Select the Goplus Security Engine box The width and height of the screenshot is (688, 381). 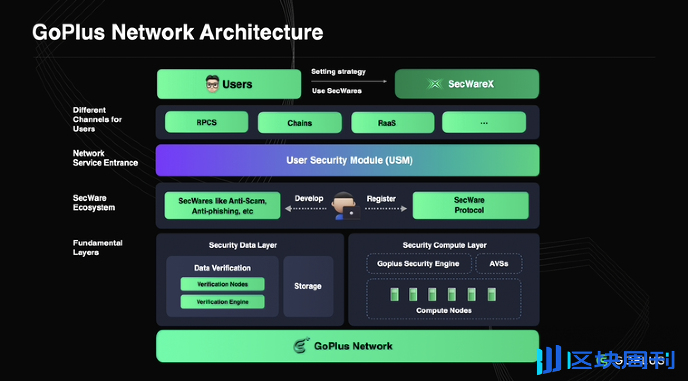[x=419, y=264]
